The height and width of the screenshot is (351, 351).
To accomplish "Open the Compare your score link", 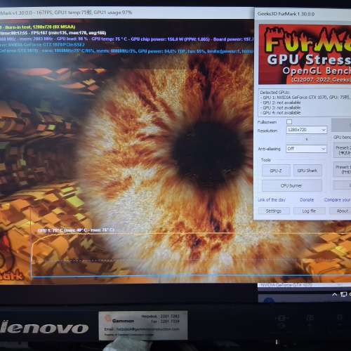I will click(x=338, y=199).
